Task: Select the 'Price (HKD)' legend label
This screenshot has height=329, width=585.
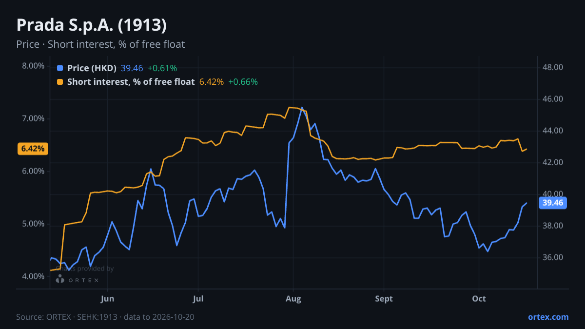Action: tap(92, 68)
